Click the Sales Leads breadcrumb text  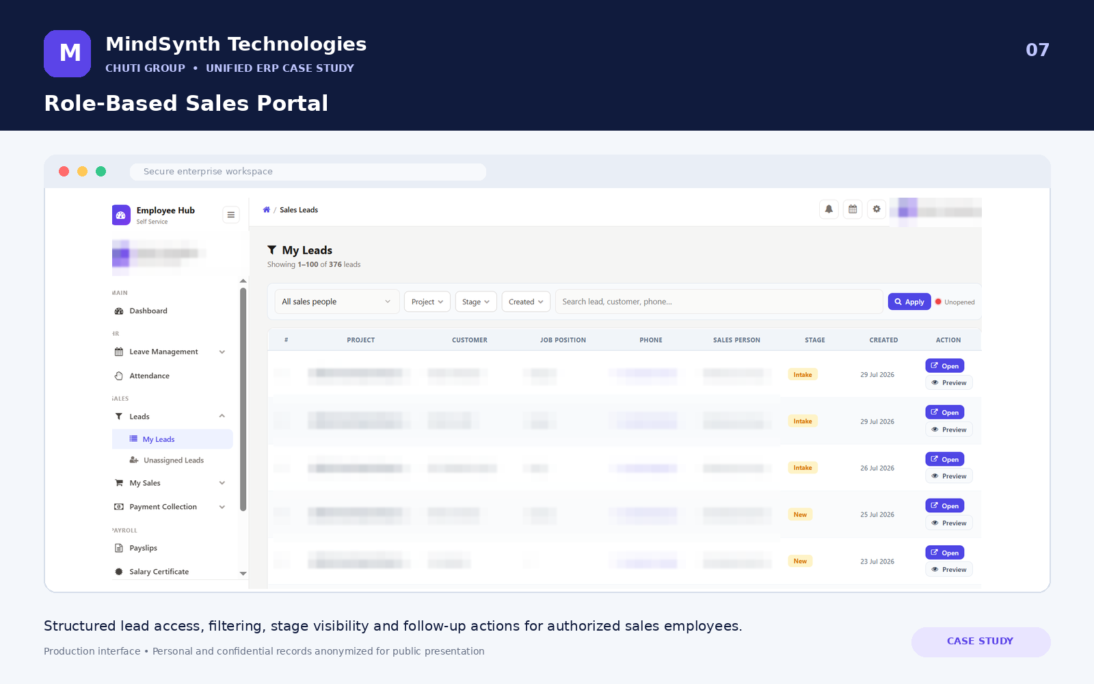point(299,210)
